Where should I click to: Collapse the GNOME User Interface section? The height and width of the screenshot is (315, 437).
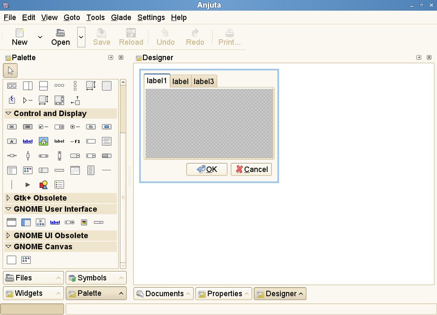point(9,209)
